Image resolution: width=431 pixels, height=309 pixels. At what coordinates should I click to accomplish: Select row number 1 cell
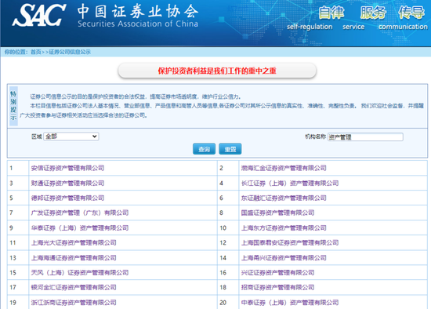pyautogui.click(x=18, y=168)
